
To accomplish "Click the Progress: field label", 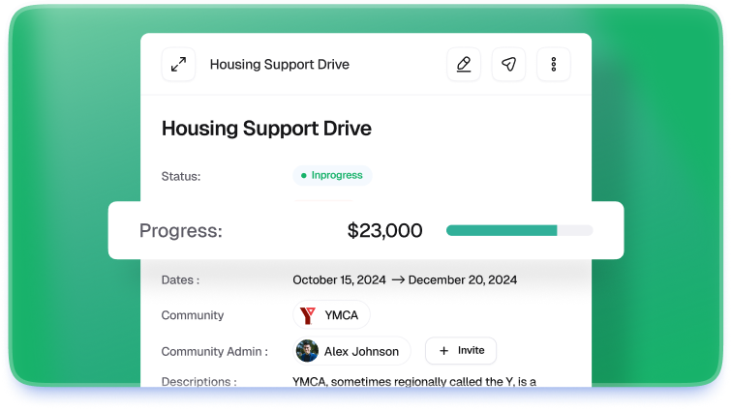I will (181, 230).
